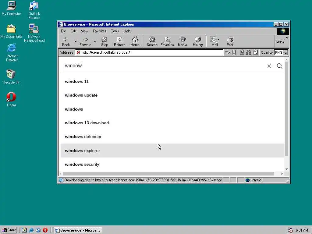Go to the Home page icon
Screen dimensions: 312x234
(135, 41)
